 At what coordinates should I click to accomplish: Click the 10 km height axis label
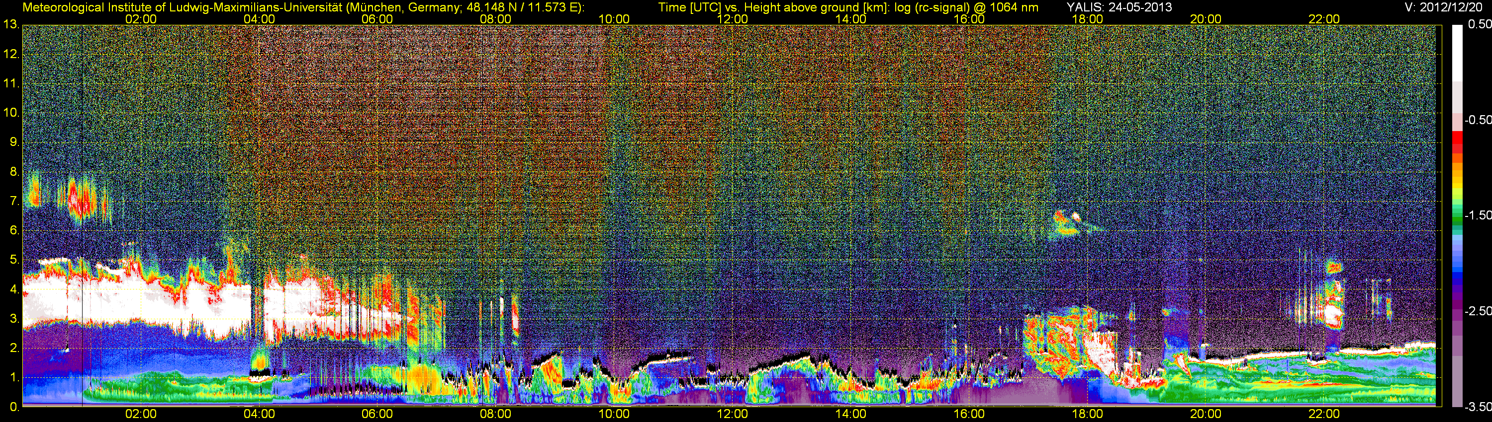tap(11, 113)
